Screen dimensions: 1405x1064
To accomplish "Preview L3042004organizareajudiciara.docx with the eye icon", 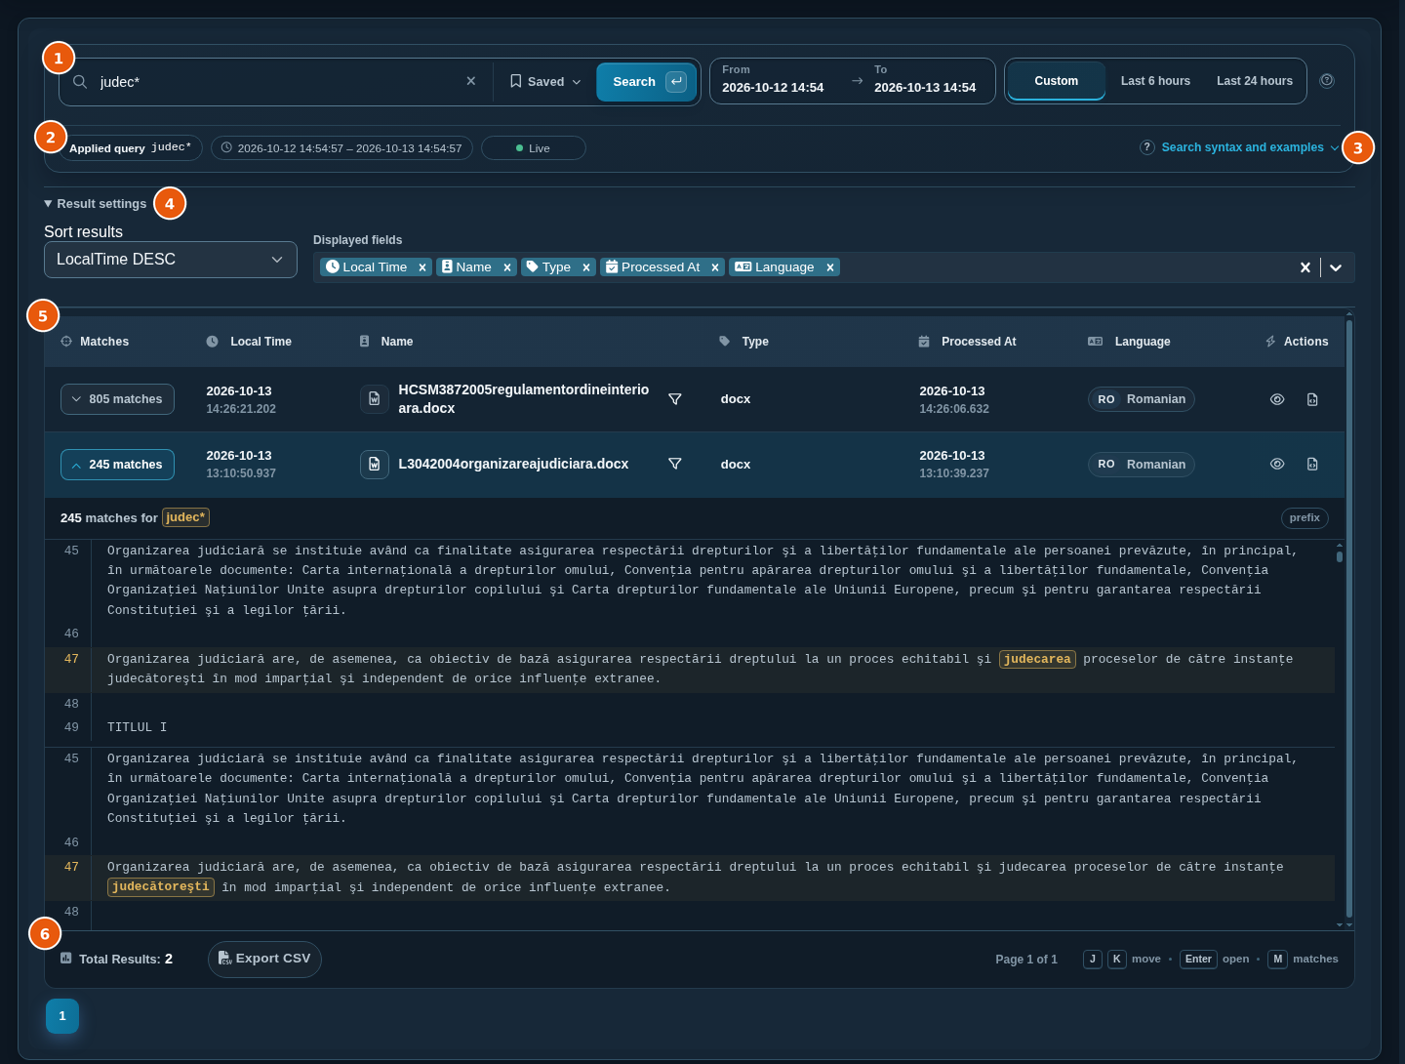I will pyautogui.click(x=1277, y=464).
